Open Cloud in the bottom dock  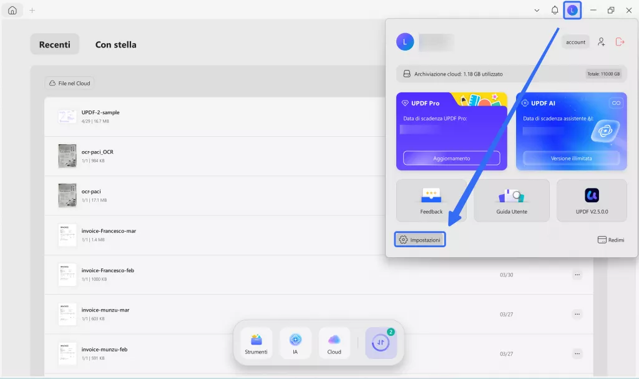tap(334, 343)
